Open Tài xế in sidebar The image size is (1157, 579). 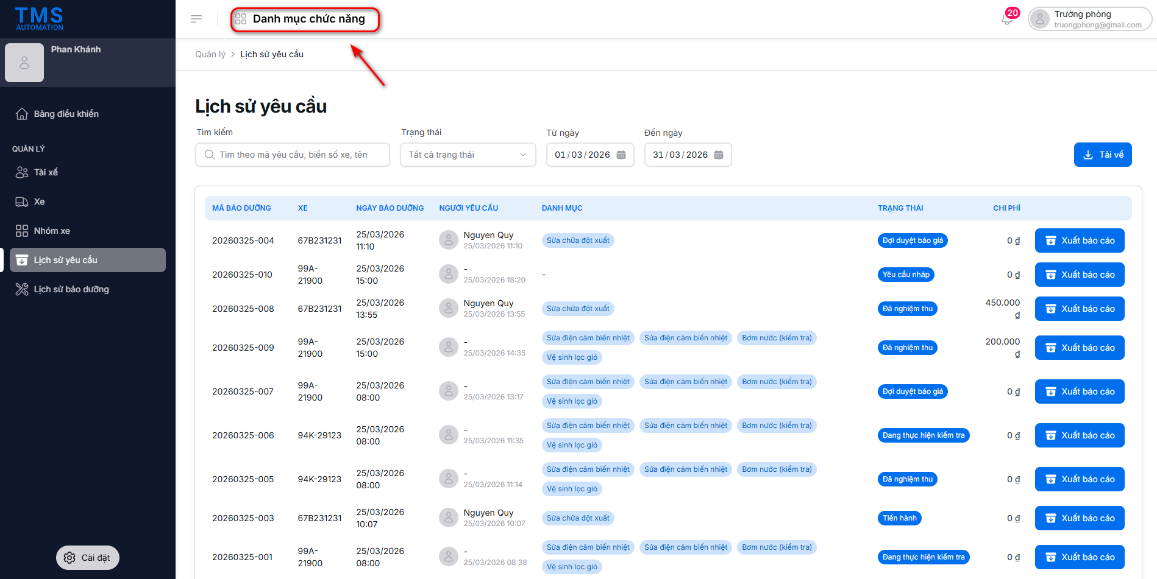pyautogui.click(x=46, y=172)
